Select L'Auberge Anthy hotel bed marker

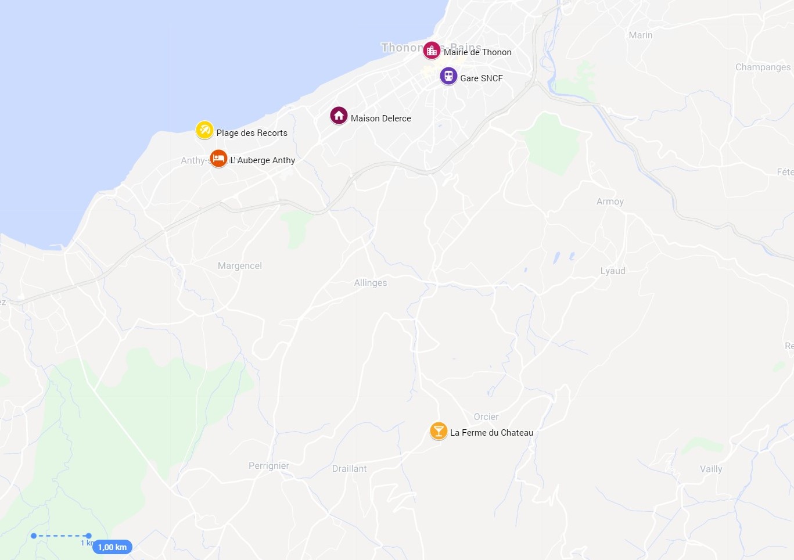(x=218, y=158)
